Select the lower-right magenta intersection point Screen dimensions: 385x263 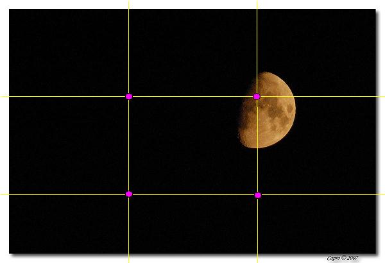(x=258, y=195)
